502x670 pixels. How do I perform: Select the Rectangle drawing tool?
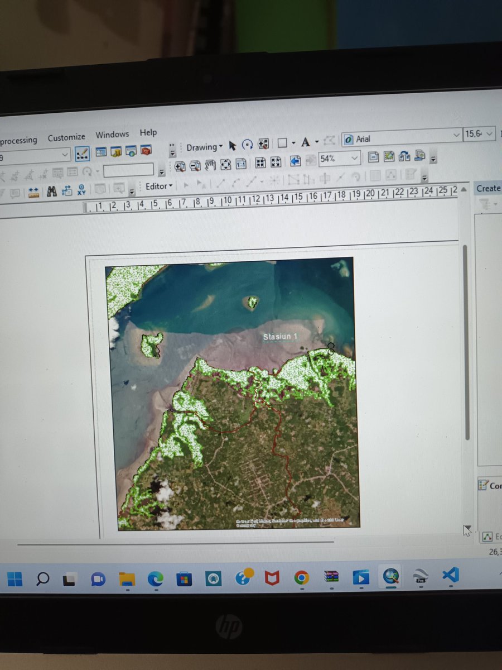pyautogui.click(x=282, y=143)
